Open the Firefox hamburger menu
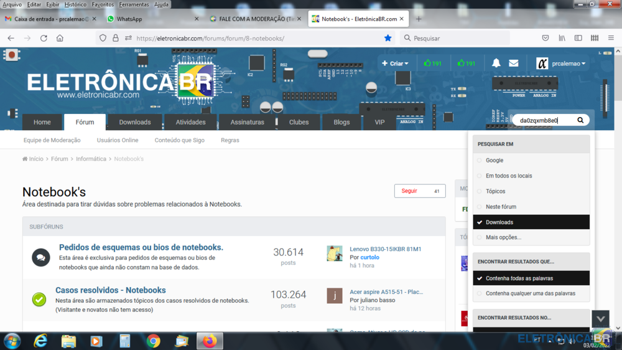The image size is (622, 350). click(611, 38)
